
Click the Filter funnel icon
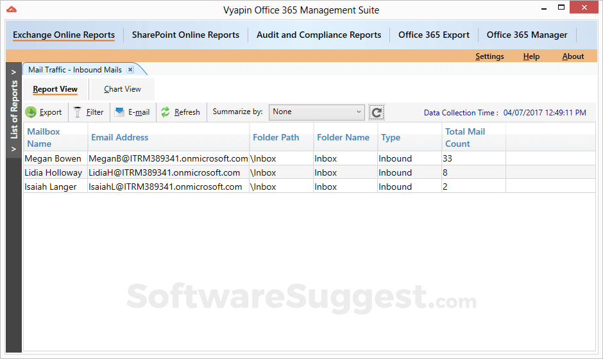point(78,112)
